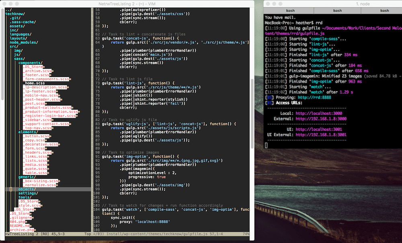Open _lp-description.scss file
Image resolution: width=402 pixels, height=243 pixels.
point(45,87)
